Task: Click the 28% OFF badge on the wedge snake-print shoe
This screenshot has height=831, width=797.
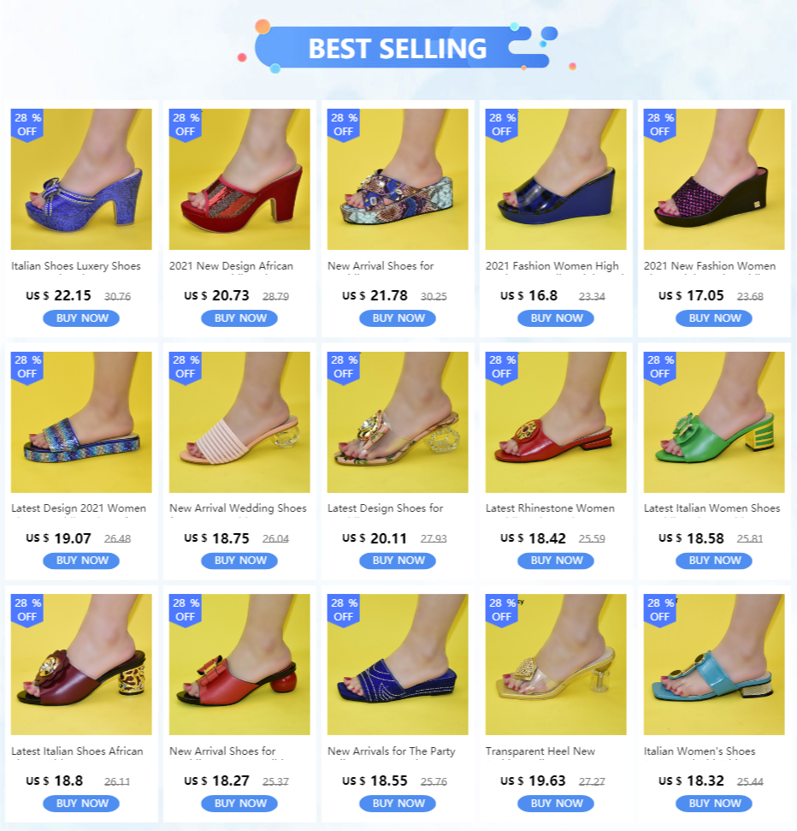Action: [x=343, y=125]
